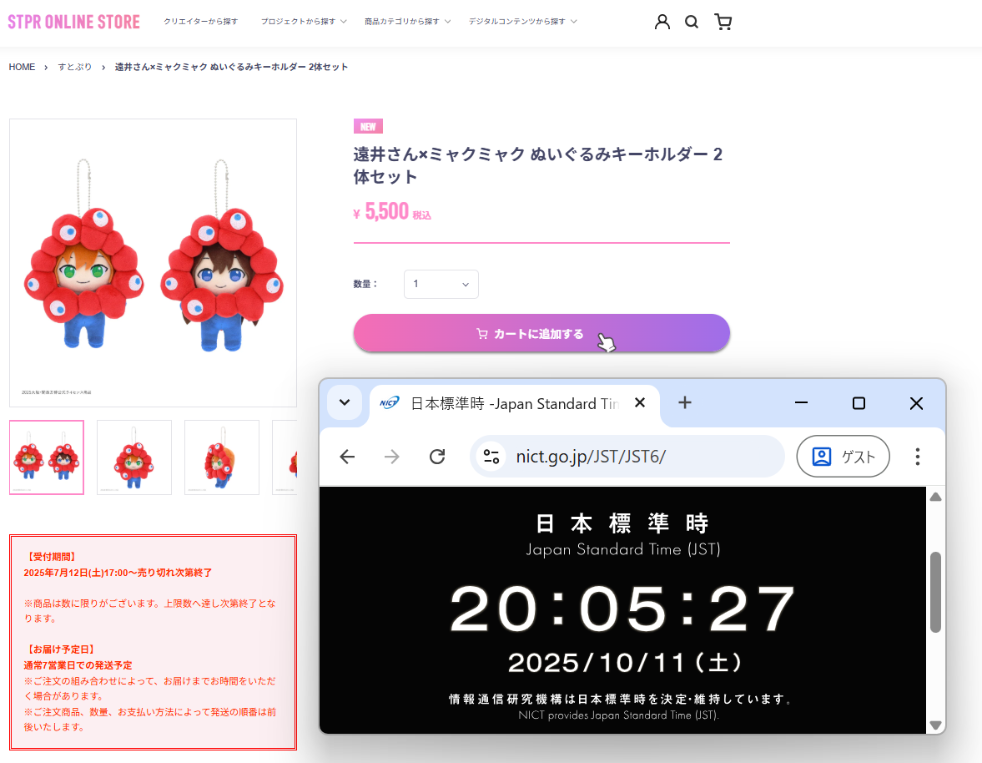The width and height of the screenshot is (982, 763).
Task: Click the カートに追加する button
Action: pos(541,334)
